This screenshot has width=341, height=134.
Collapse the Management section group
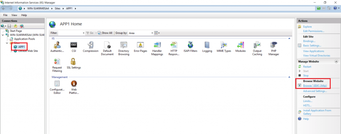[289, 77]
